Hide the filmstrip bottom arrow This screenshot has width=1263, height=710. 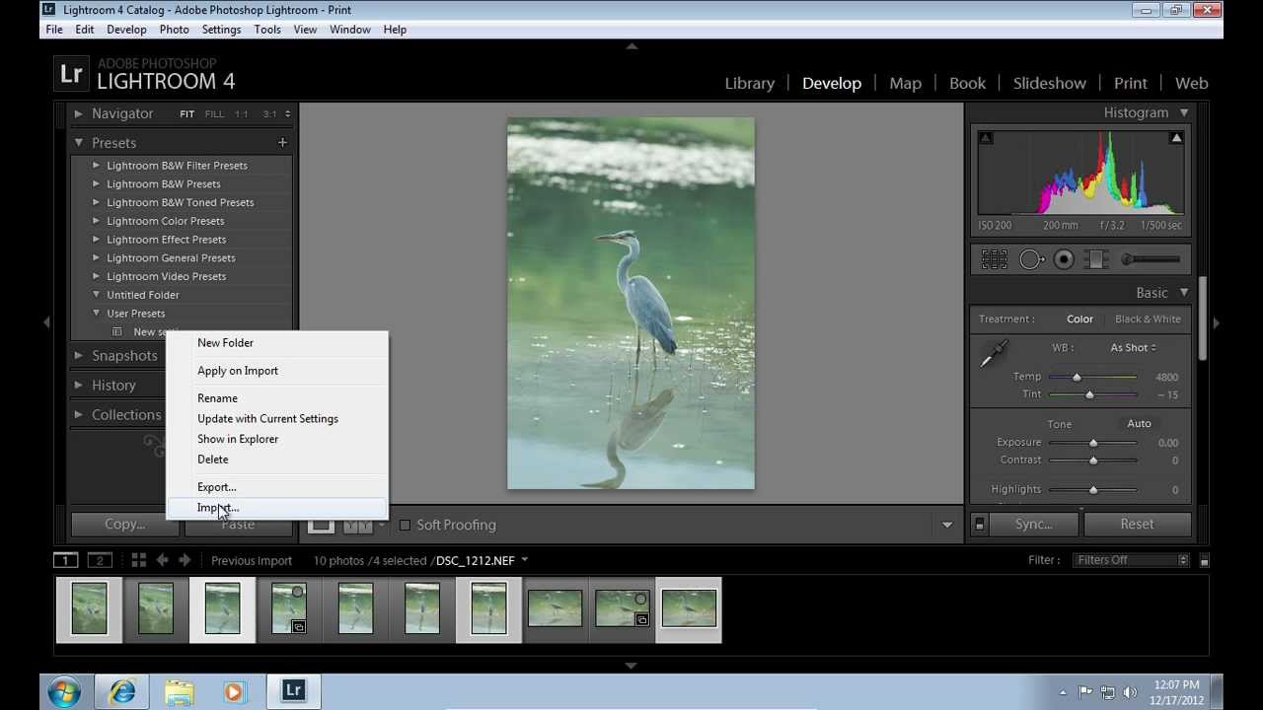631,666
